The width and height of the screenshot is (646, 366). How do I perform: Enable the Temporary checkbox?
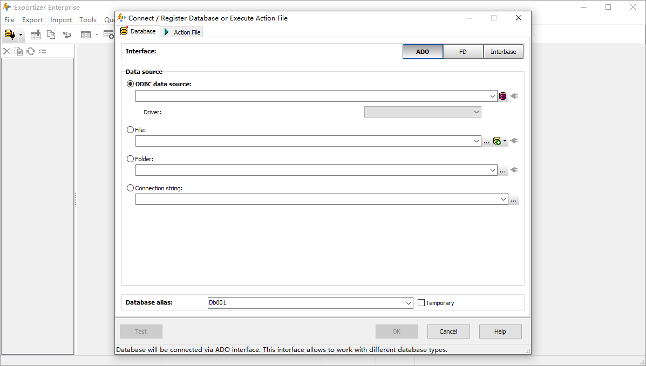(421, 302)
